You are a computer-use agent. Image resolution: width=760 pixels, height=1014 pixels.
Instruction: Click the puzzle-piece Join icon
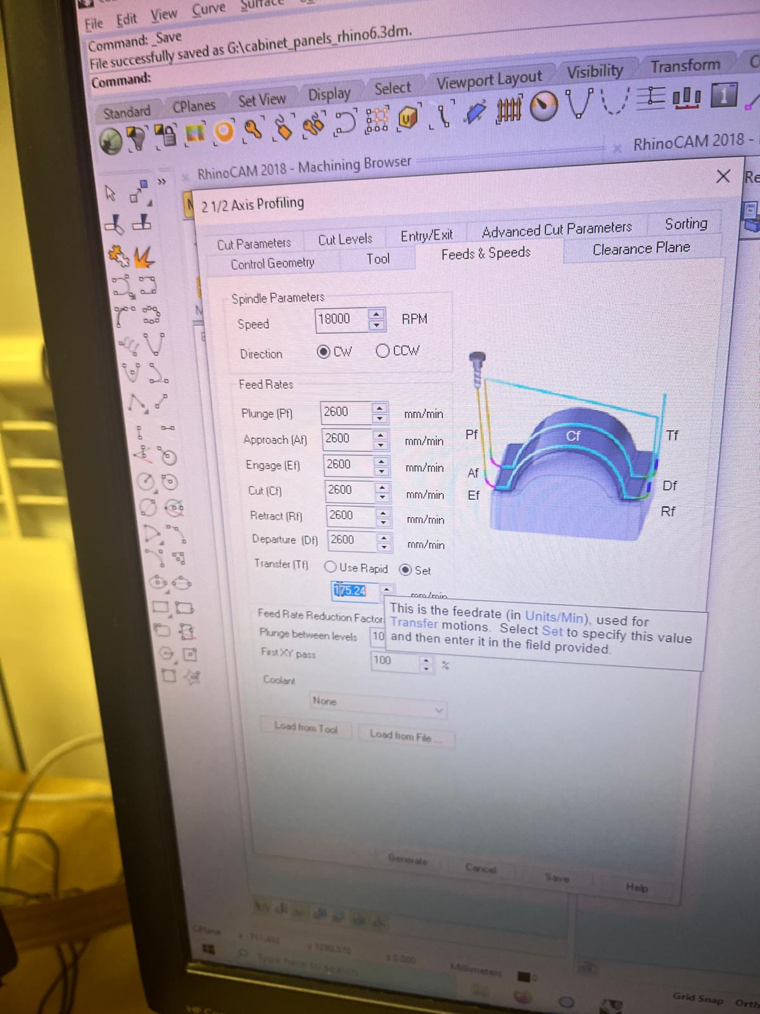coord(118,254)
